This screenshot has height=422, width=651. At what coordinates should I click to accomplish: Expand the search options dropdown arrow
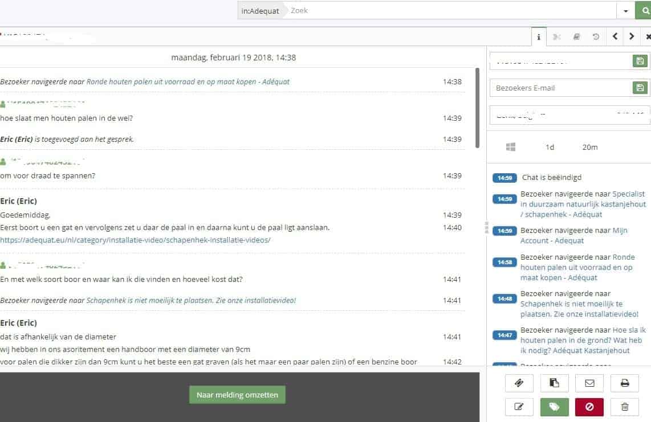pos(626,11)
